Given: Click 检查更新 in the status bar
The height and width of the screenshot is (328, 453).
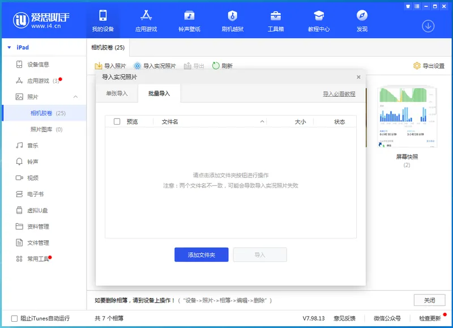Looking at the screenshot, I should coord(430,318).
